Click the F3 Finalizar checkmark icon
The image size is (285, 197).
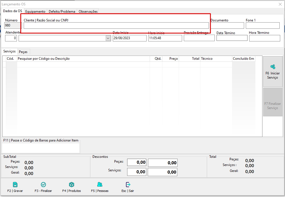point(43,185)
